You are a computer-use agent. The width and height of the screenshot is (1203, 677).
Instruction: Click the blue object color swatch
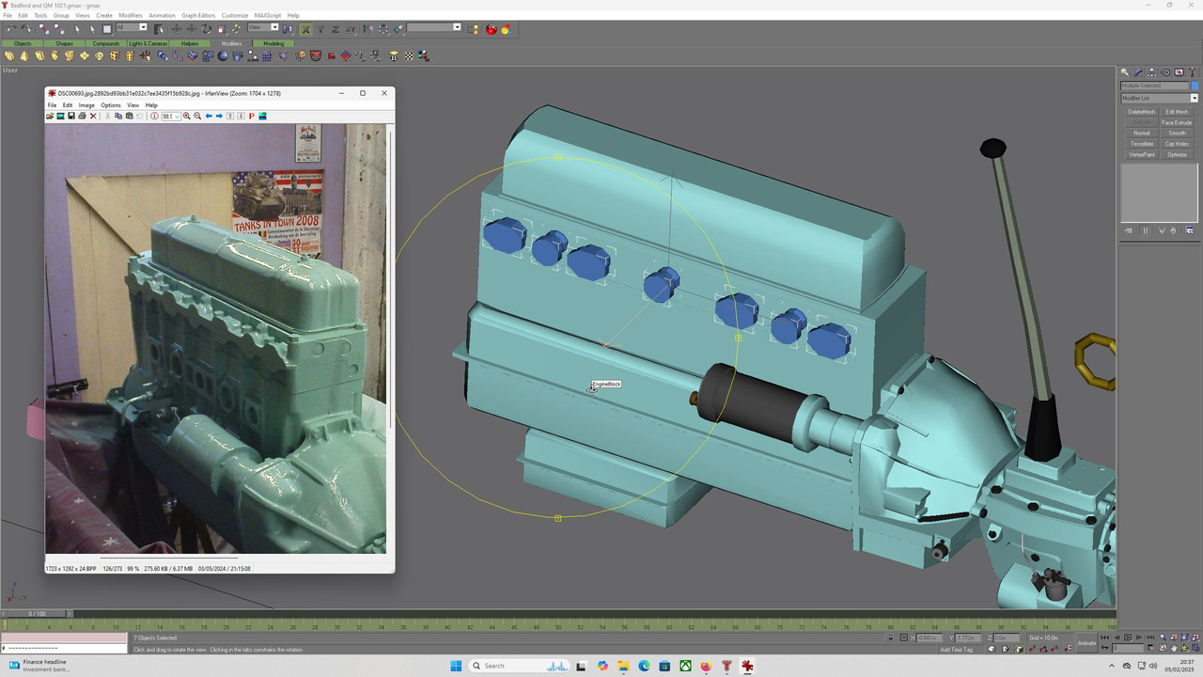tap(1195, 86)
